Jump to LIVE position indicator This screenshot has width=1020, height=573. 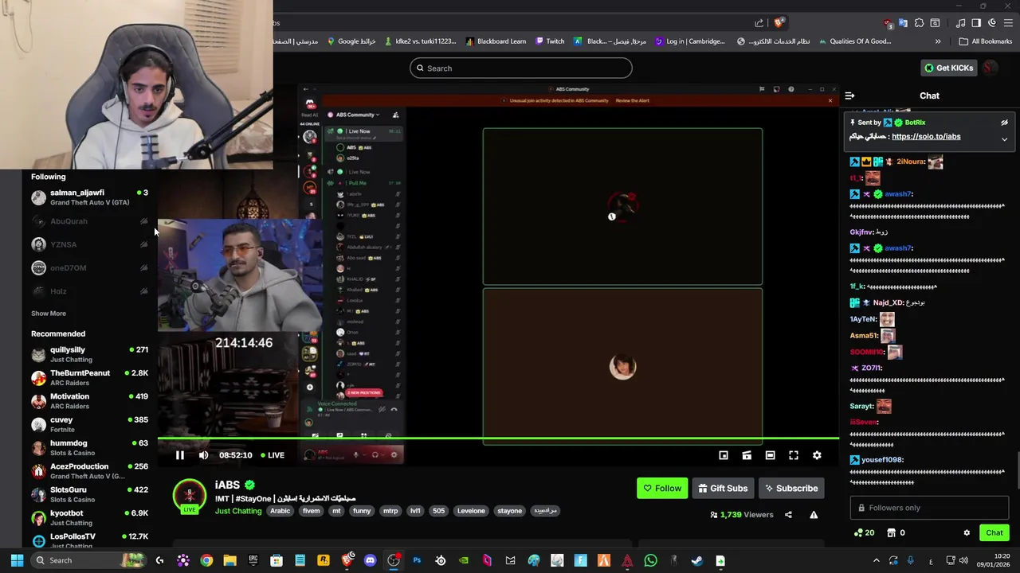pos(272,455)
